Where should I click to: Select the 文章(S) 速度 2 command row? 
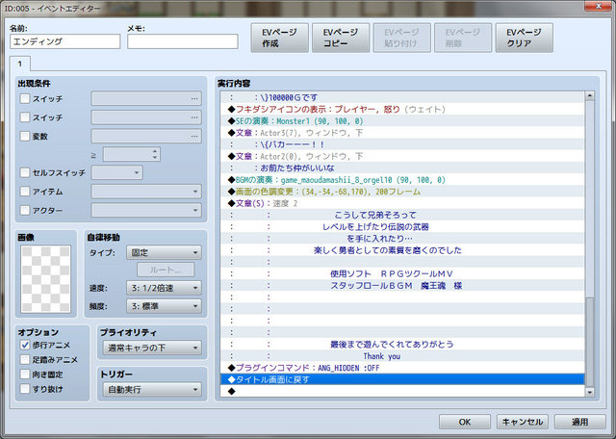pyautogui.click(x=402, y=203)
